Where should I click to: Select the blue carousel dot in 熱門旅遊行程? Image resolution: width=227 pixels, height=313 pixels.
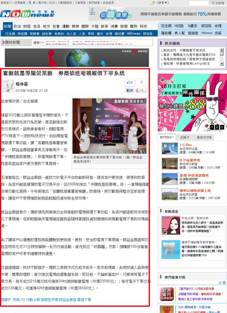pos(224,282)
